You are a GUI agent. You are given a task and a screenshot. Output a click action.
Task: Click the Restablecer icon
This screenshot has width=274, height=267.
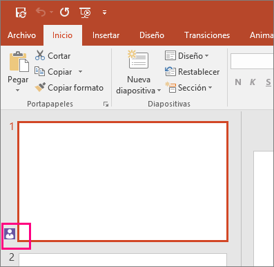[170, 71]
